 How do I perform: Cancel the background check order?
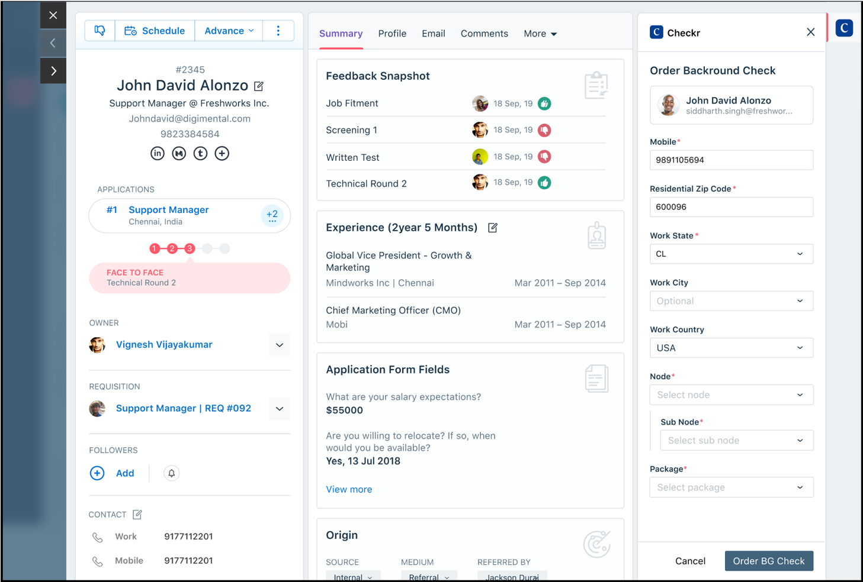[x=691, y=561]
